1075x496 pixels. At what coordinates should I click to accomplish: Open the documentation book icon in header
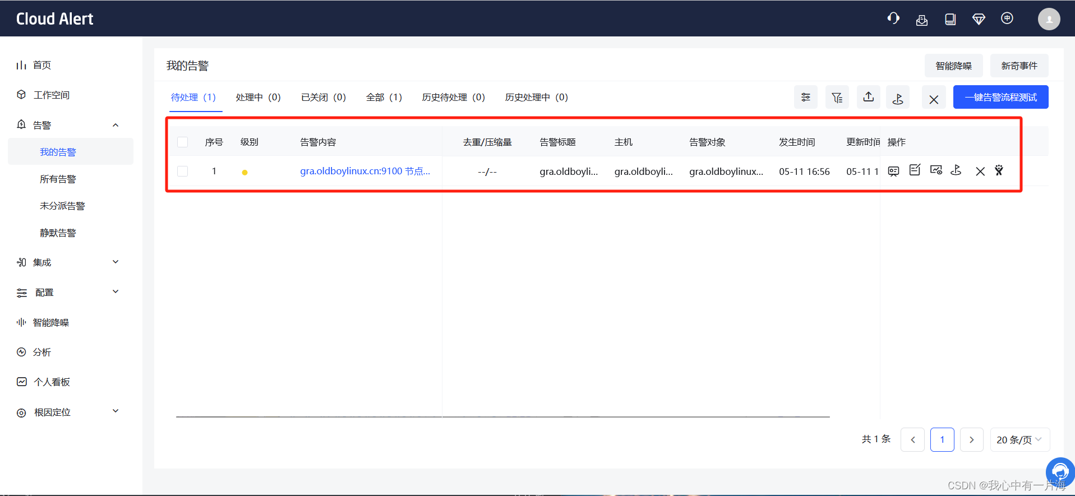[x=950, y=20]
